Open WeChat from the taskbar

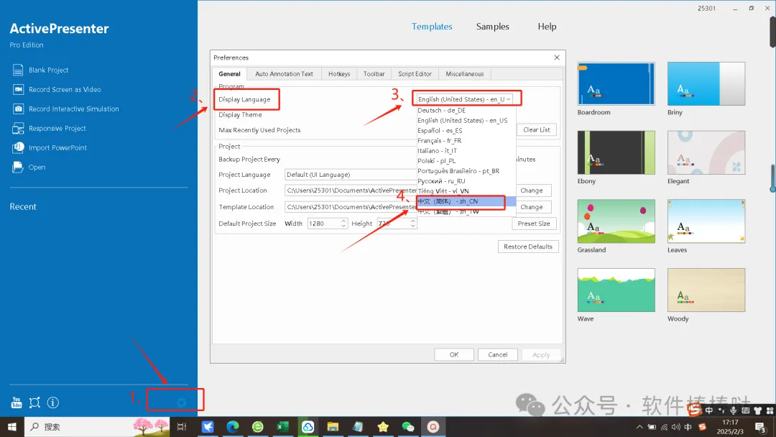[408, 427]
